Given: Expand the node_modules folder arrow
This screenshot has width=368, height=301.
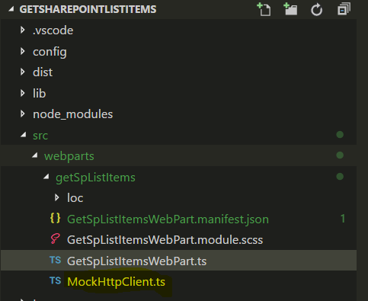Looking at the screenshot, I should coord(23,114).
